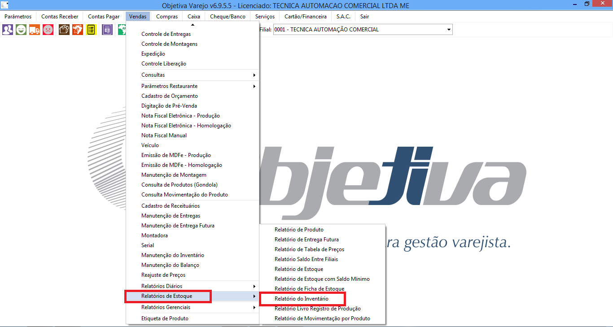Click the orange Brazil map icon
This screenshot has height=327, width=613.
pos(78,30)
